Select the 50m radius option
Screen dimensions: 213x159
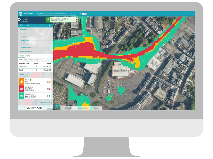coord(25,59)
